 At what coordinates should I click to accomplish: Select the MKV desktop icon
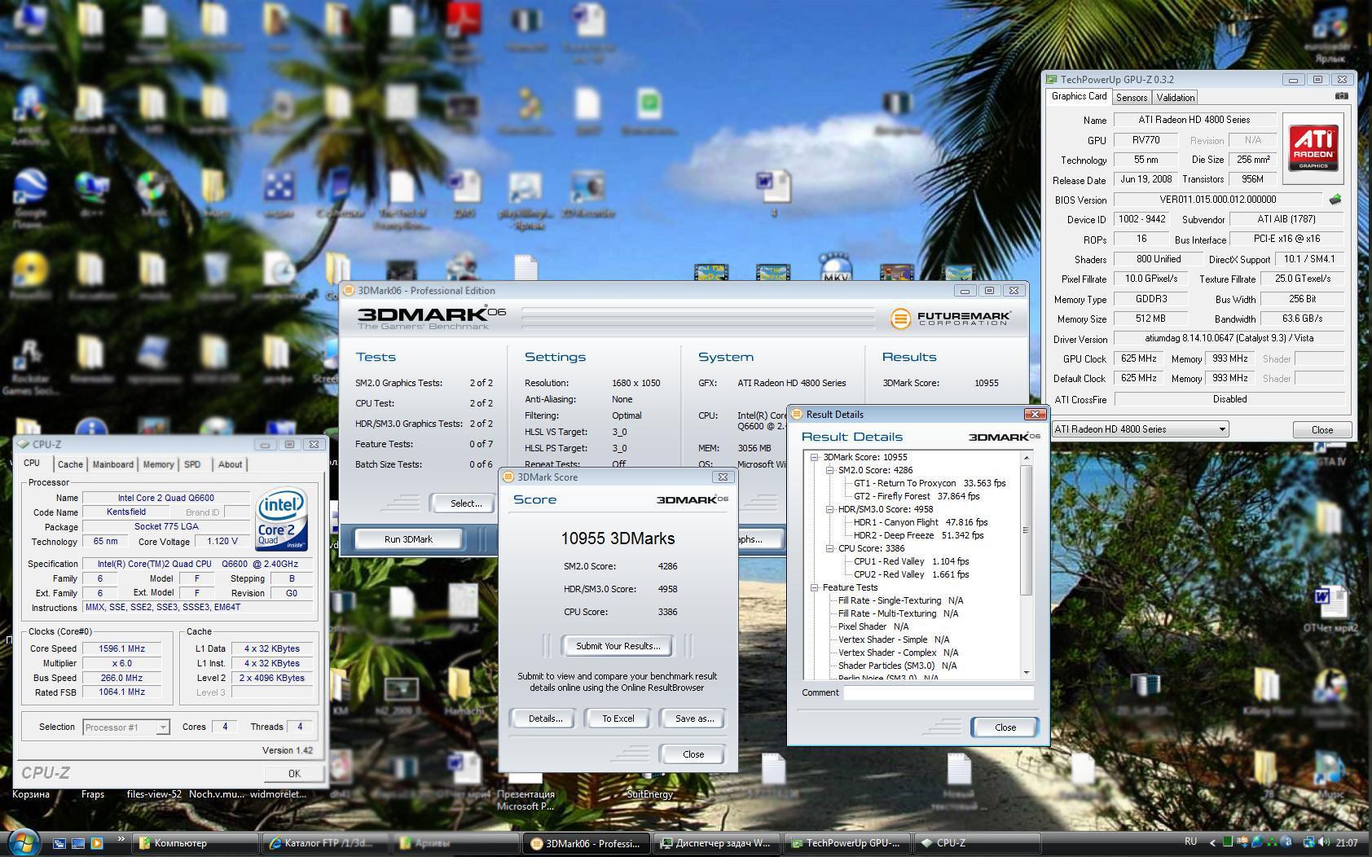pos(837,269)
